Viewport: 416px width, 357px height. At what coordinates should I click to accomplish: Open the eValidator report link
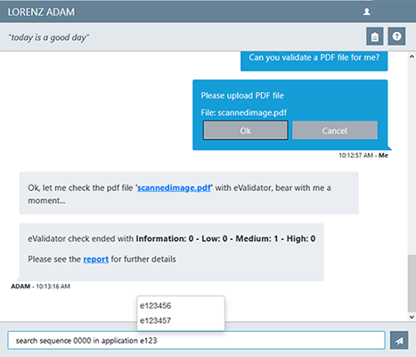[95, 259]
